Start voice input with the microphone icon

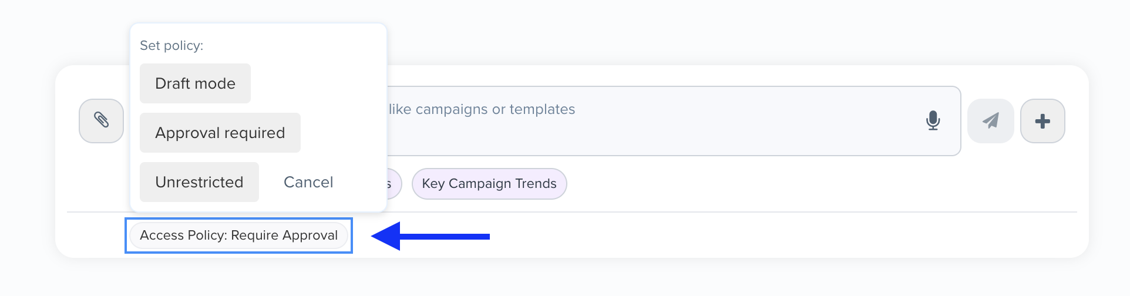click(933, 120)
